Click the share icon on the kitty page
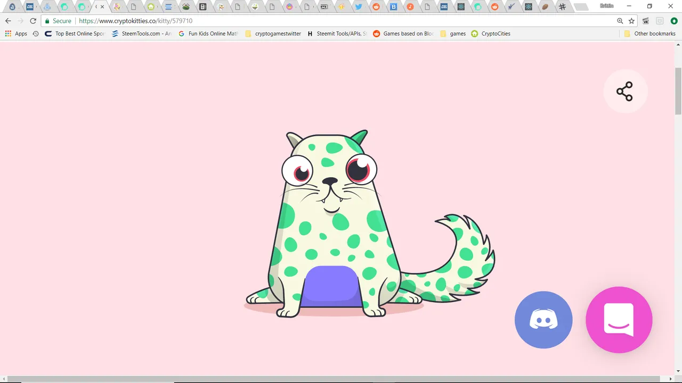This screenshot has width=682, height=383. (624, 91)
